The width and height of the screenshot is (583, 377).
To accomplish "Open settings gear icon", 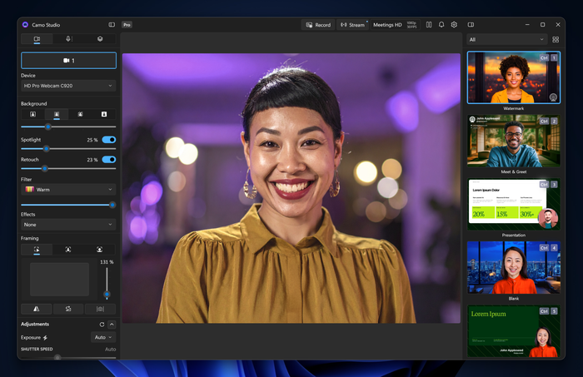I will 454,25.
